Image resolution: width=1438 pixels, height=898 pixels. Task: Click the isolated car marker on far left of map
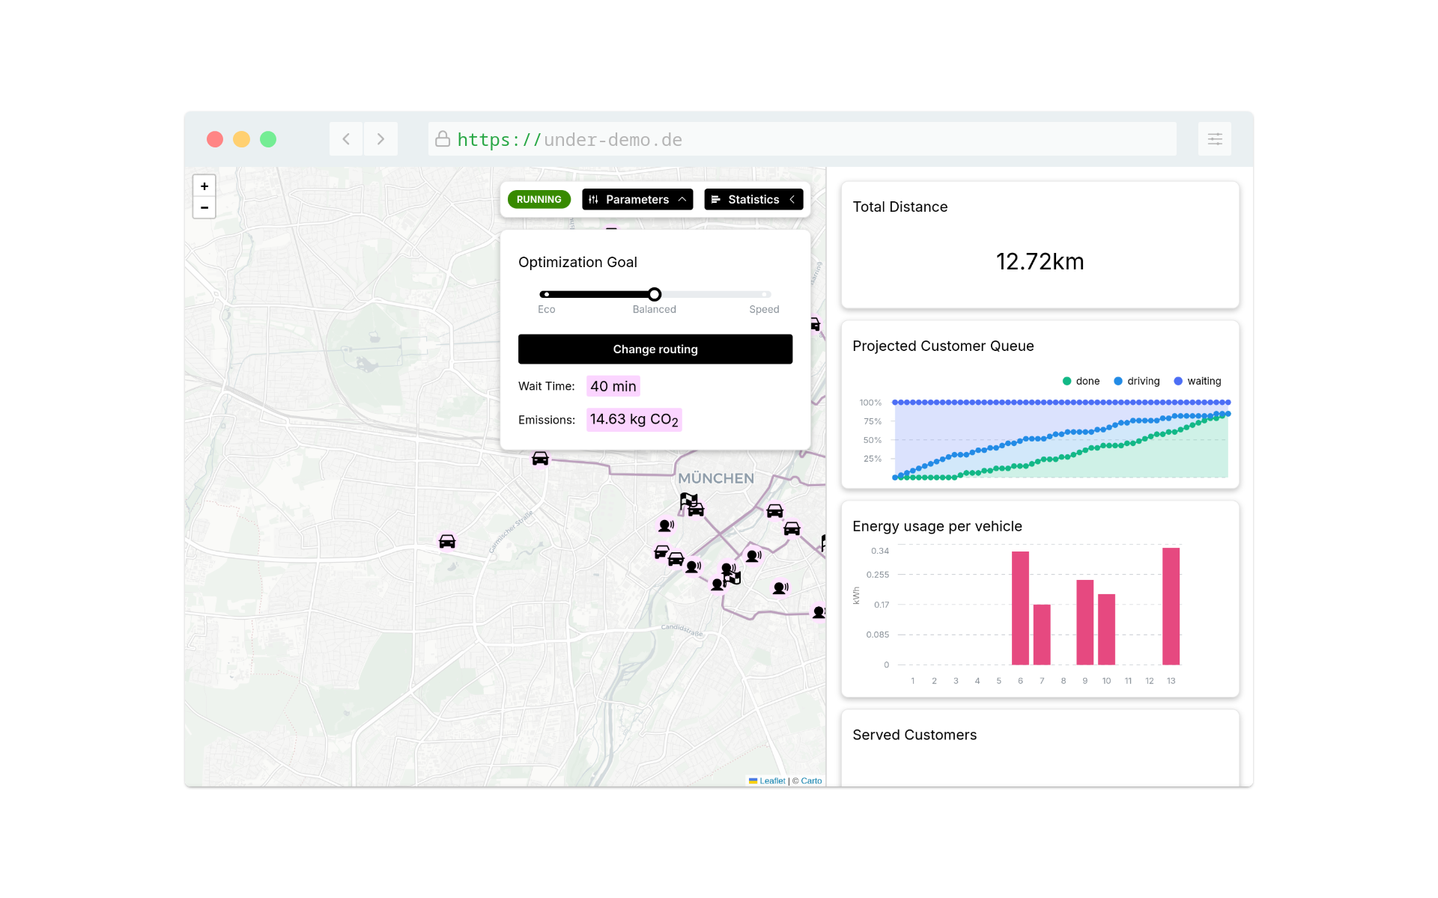pos(447,541)
